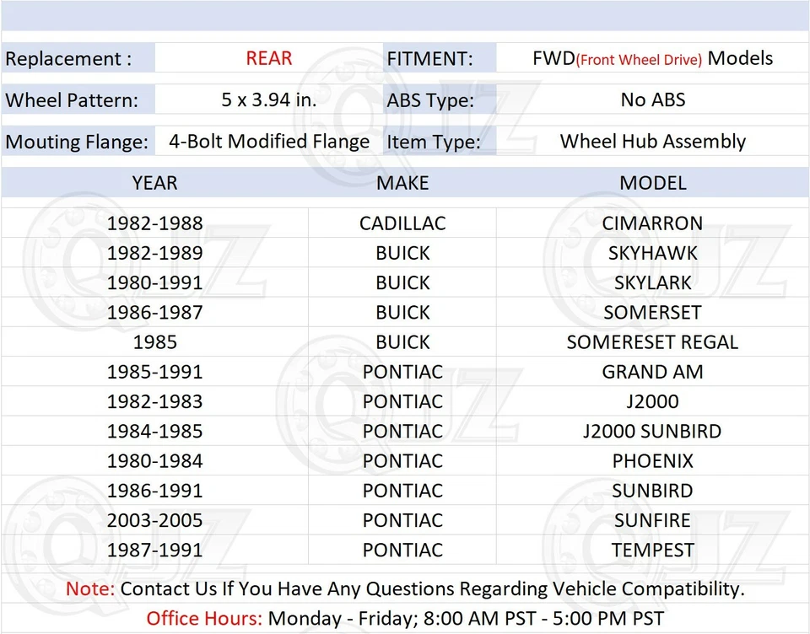Select the SOMERESET REGAL model cell
Screen dimensions: 810x634
(x=652, y=341)
